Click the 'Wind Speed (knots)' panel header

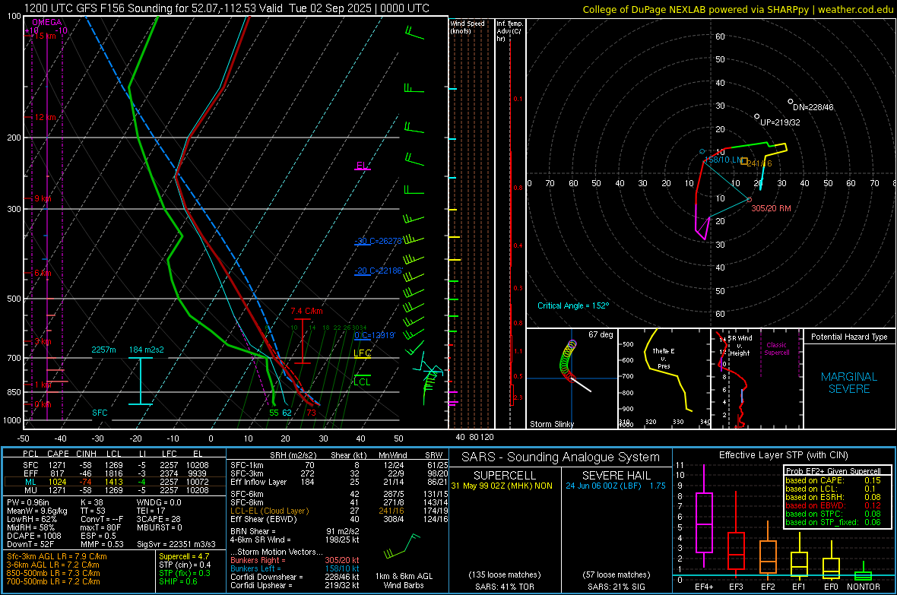pos(467,27)
